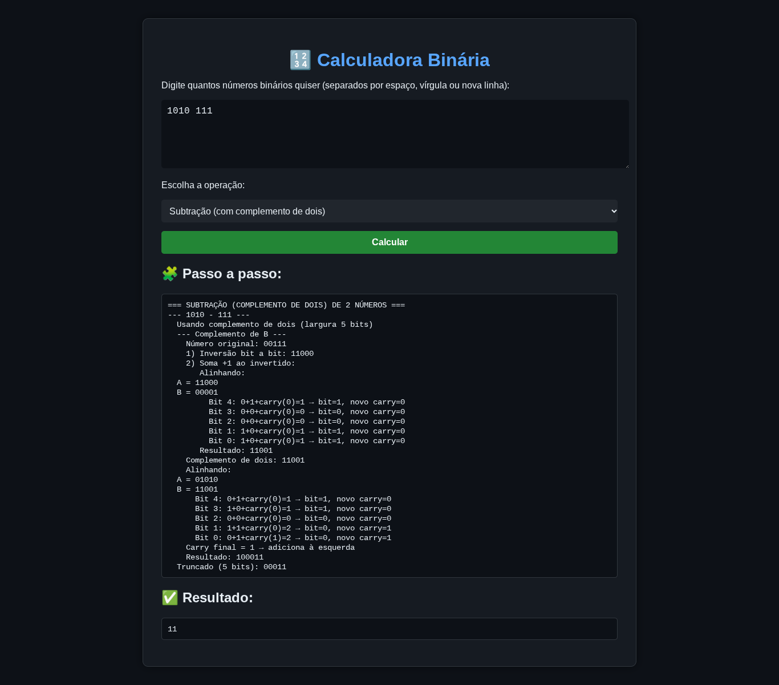Viewport: 779px width, 685px height.
Task: Click the puzzle piece icon next to Passo a passo
Action: click(169, 274)
